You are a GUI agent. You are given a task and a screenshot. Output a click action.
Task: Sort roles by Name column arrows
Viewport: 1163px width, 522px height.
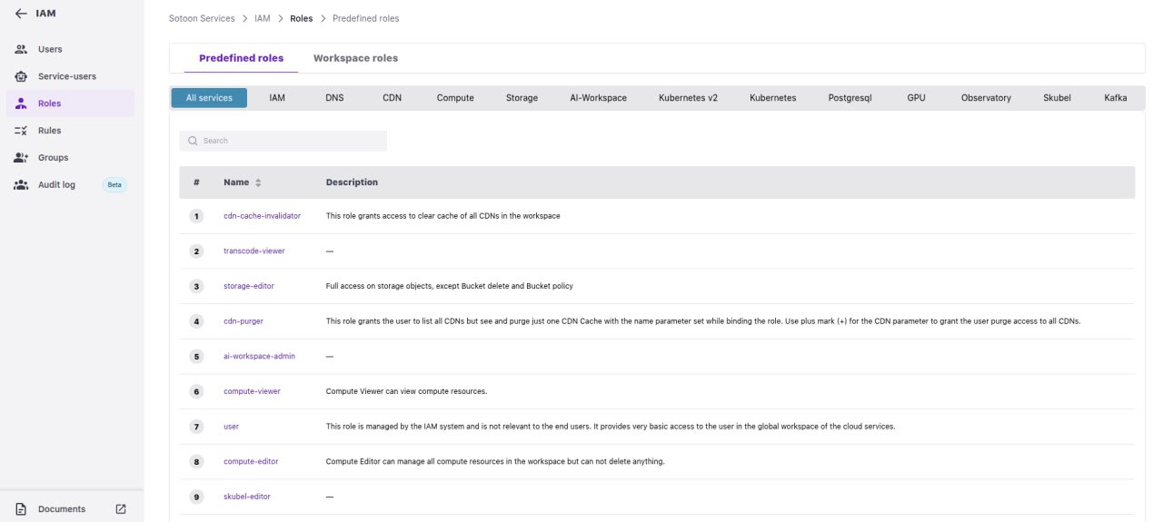coord(258,182)
